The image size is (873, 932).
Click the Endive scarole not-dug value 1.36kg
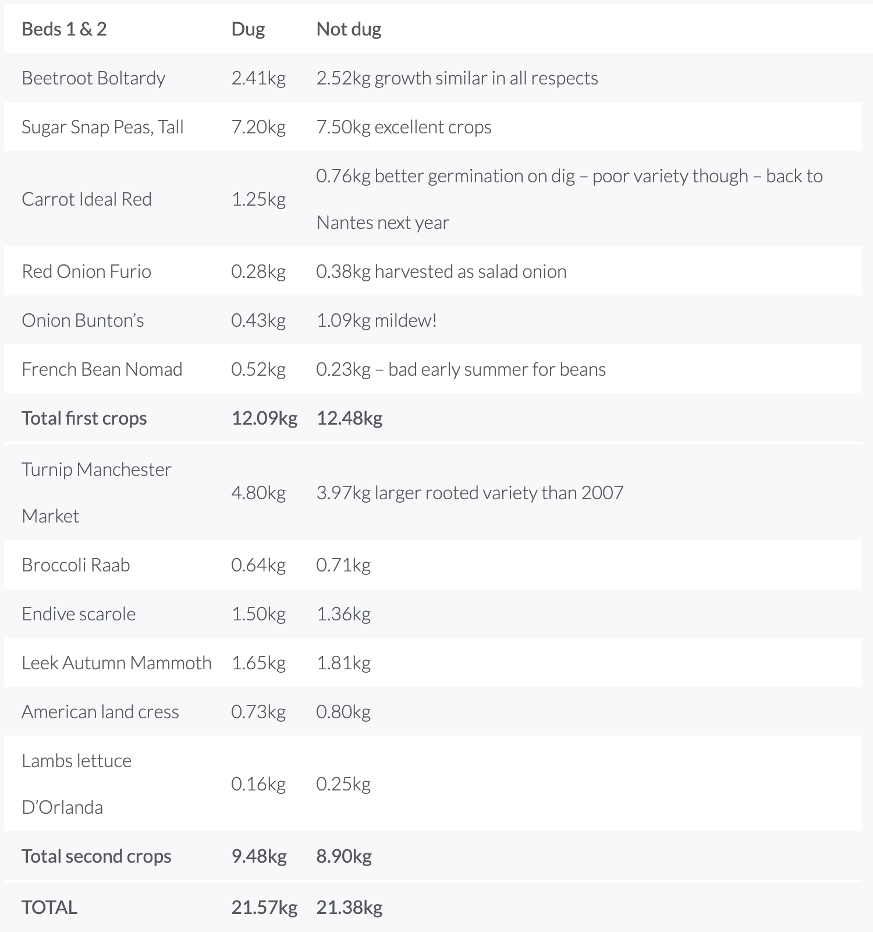point(343,614)
